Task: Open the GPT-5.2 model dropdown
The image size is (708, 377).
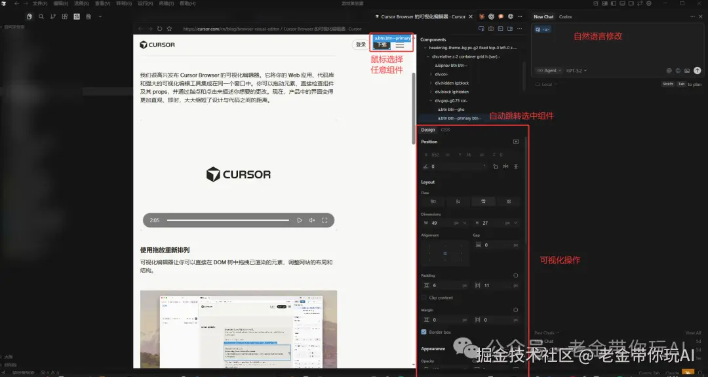Action: click(x=577, y=70)
